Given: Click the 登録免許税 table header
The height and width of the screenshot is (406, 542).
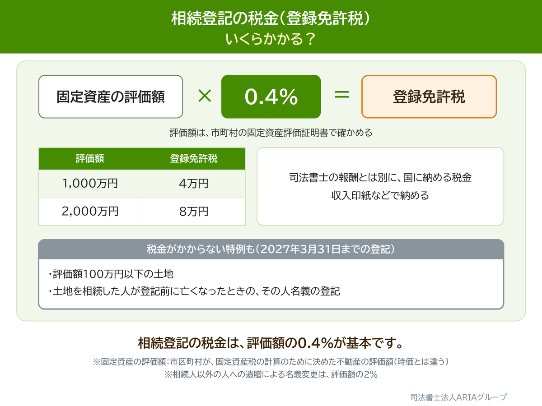Looking at the screenshot, I should pyautogui.click(x=194, y=159).
